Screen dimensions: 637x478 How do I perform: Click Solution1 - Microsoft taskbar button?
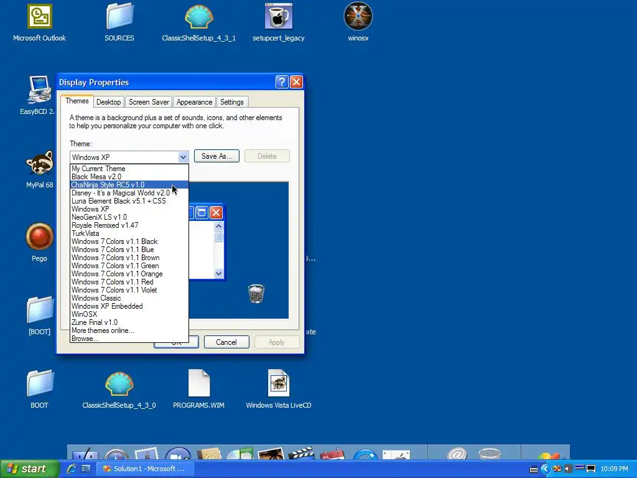click(146, 469)
